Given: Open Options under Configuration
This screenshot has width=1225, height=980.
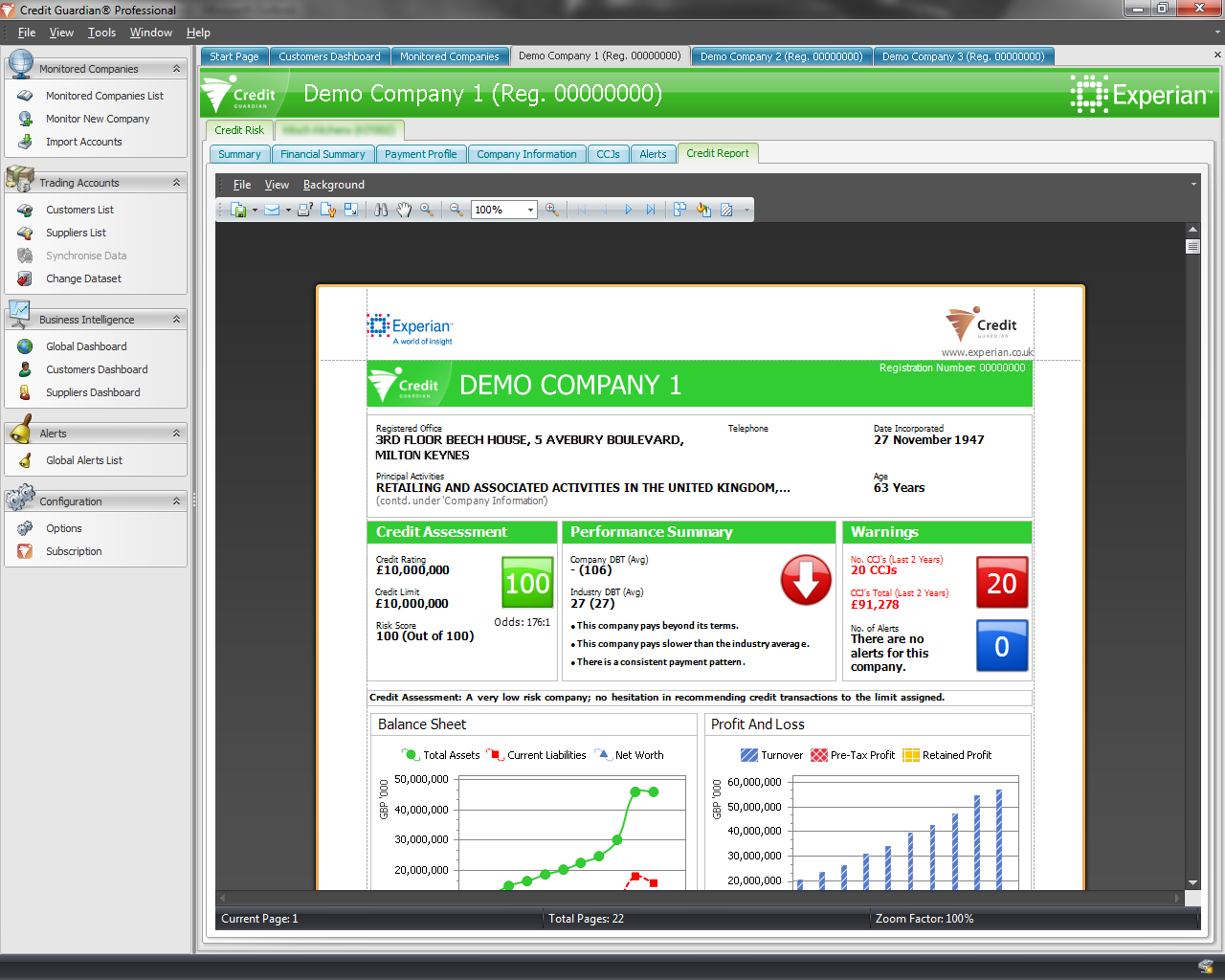Looking at the screenshot, I should (x=64, y=528).
